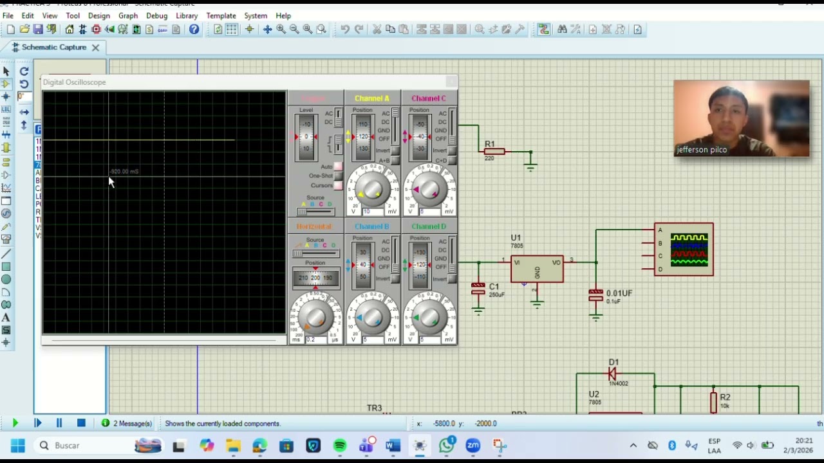Click the Electrical Rules Check icon
Image resolution: width=824 pixels, height=463 pixels.
click(637, 30)
